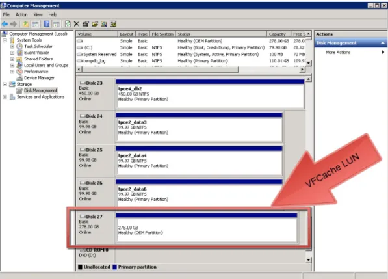This screenshot has height=279, width=388.
Task: Click the Forward arrow toolbar icon
Action: [x=14, y=24]
